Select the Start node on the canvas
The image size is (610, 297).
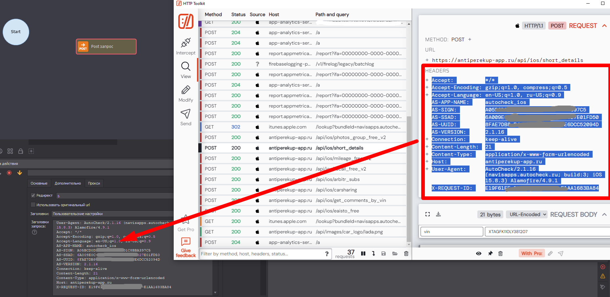coord(16,32)
